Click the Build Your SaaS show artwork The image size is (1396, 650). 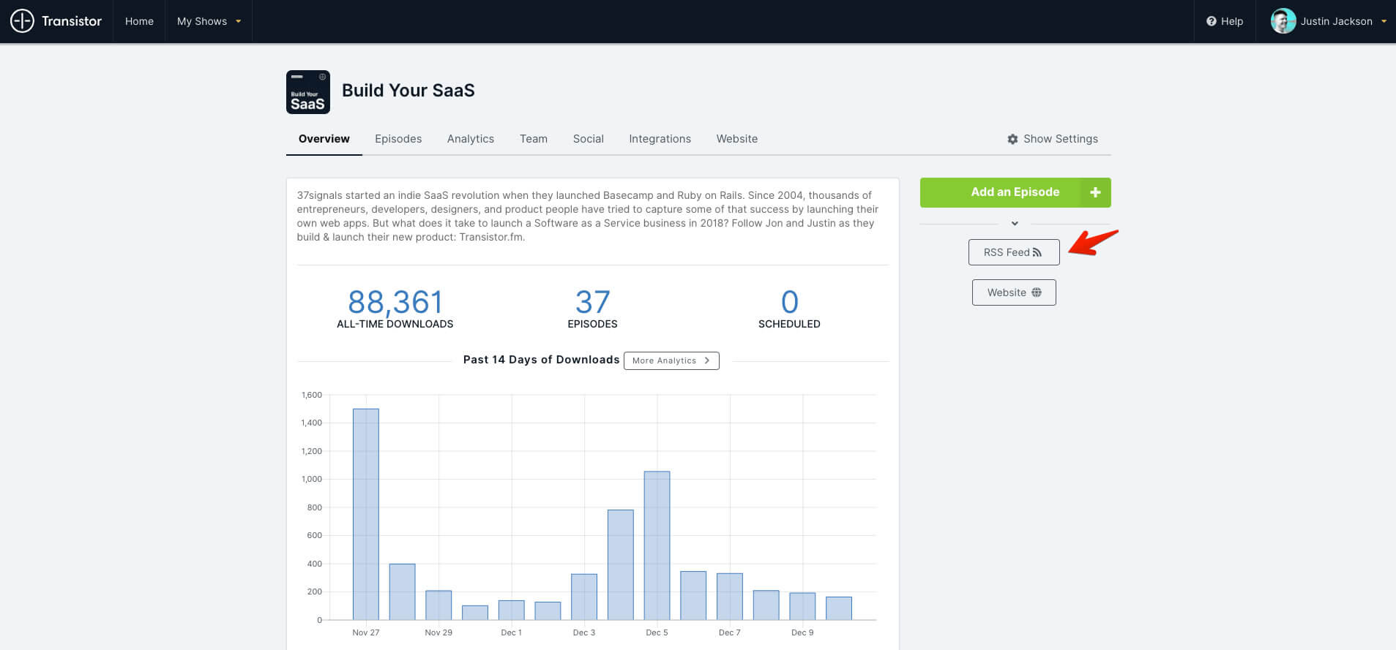pos(307,92)
